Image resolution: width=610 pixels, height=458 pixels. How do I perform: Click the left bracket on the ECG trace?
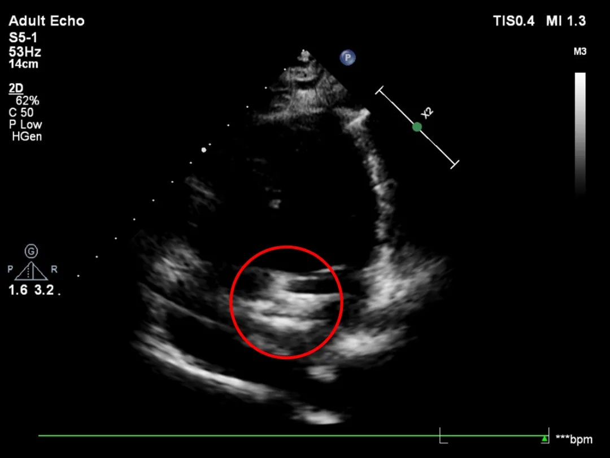pos(443,435)
